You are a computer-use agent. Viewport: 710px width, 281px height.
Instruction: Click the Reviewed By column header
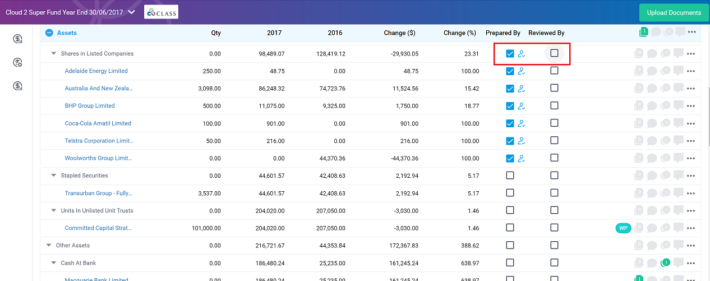(546, 33)
